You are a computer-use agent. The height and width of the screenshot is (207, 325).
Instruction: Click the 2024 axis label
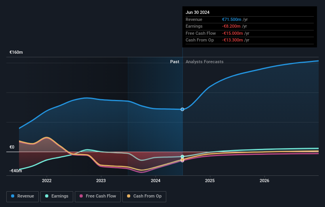156,181
